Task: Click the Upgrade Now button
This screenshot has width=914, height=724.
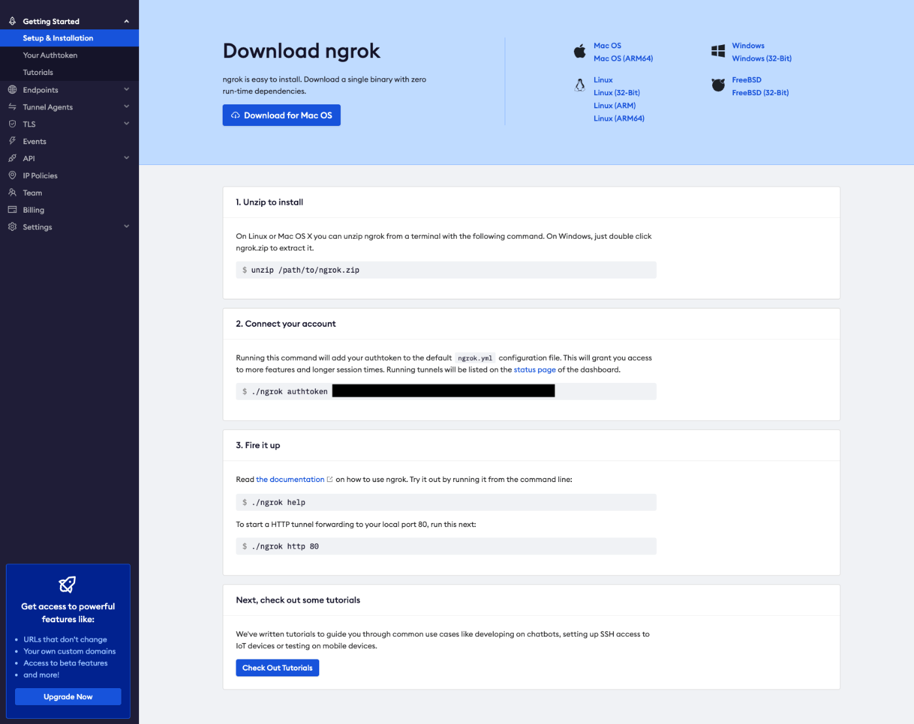Action: pos(68,697)
